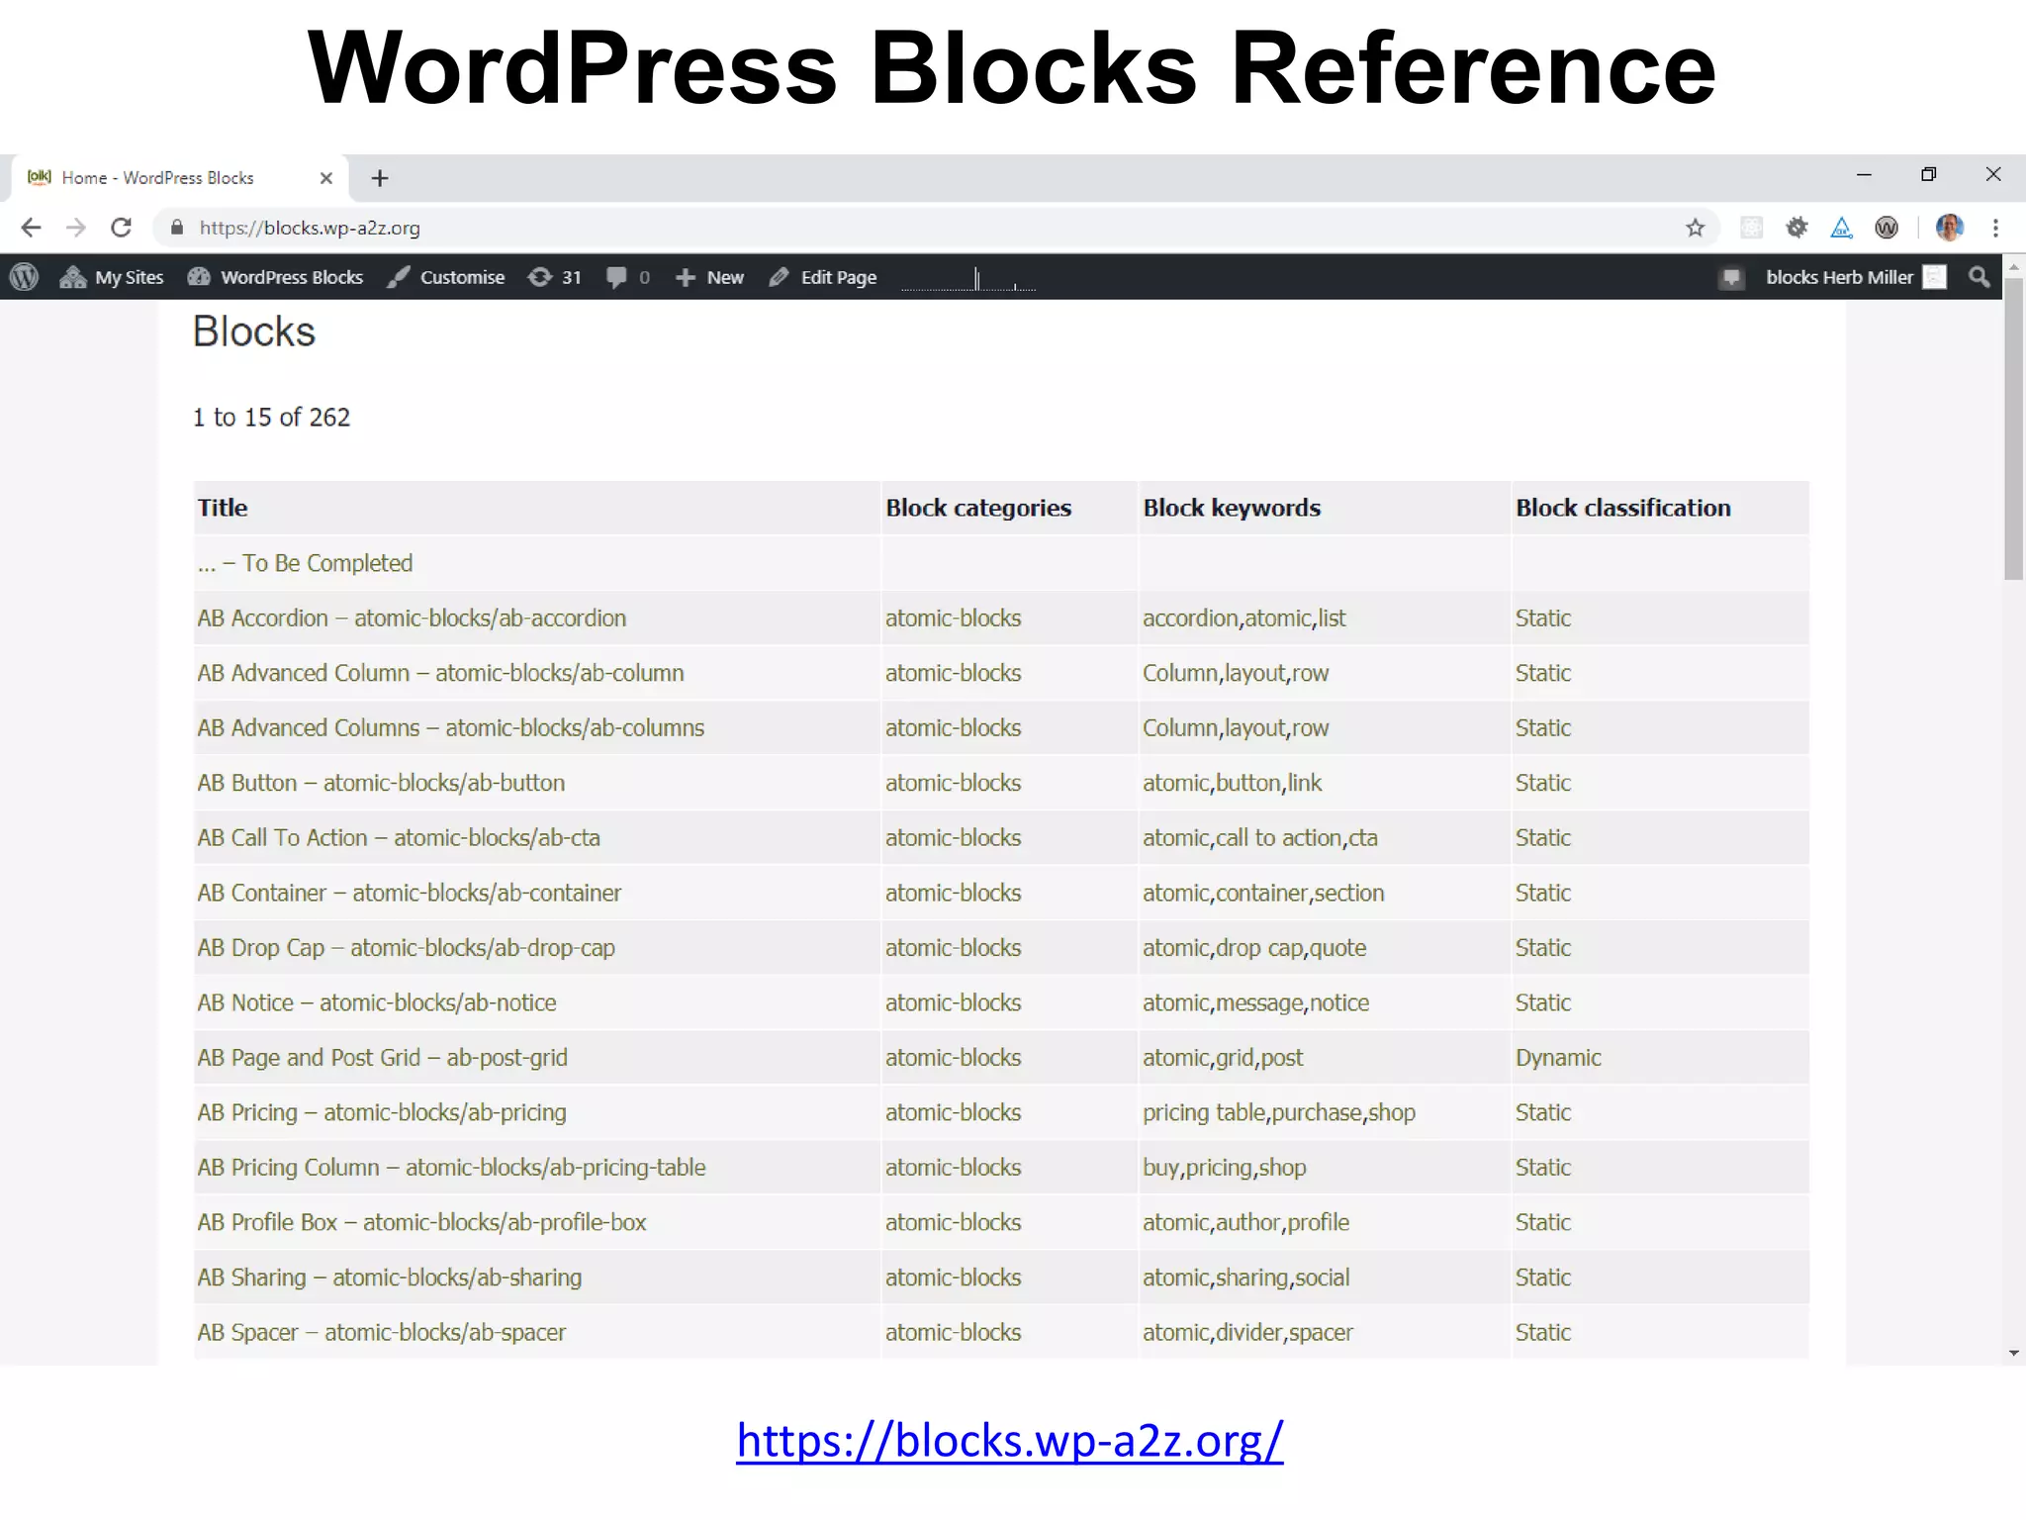
Task: Click the admin bar search magnifier
Action: click(1979, 277)
